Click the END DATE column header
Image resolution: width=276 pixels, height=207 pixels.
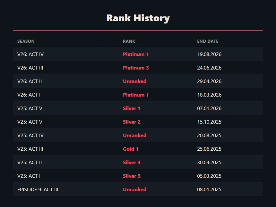tap(208, 41)
